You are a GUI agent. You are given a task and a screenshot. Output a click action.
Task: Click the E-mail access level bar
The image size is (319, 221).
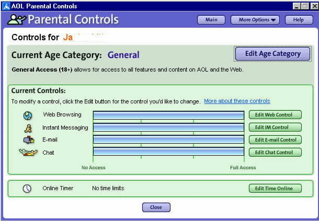click(169, 139)
